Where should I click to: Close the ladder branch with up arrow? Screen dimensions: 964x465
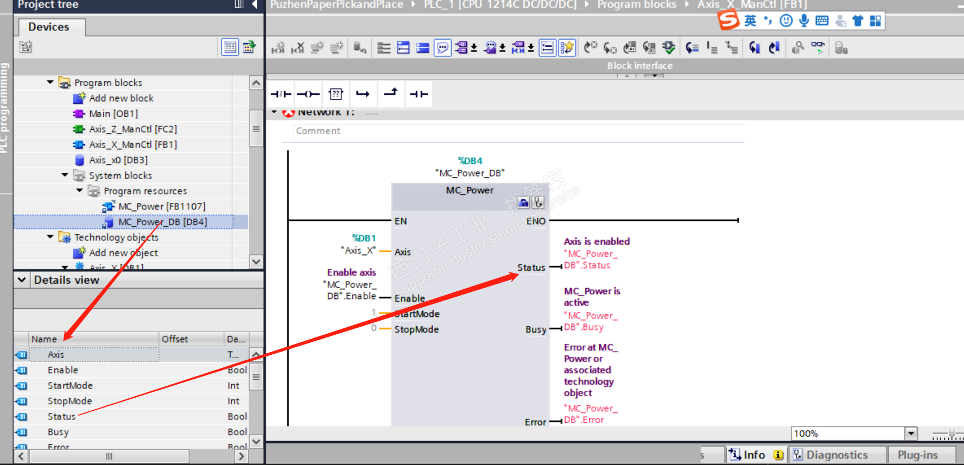[391, 93]
